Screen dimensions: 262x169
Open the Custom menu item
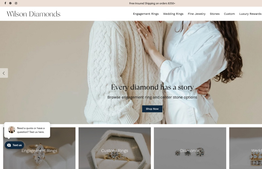pyautogui.click(x=229, y=14)
